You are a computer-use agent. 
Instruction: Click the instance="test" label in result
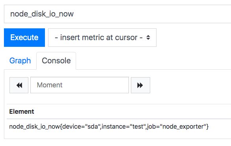[x=123, y=127]
